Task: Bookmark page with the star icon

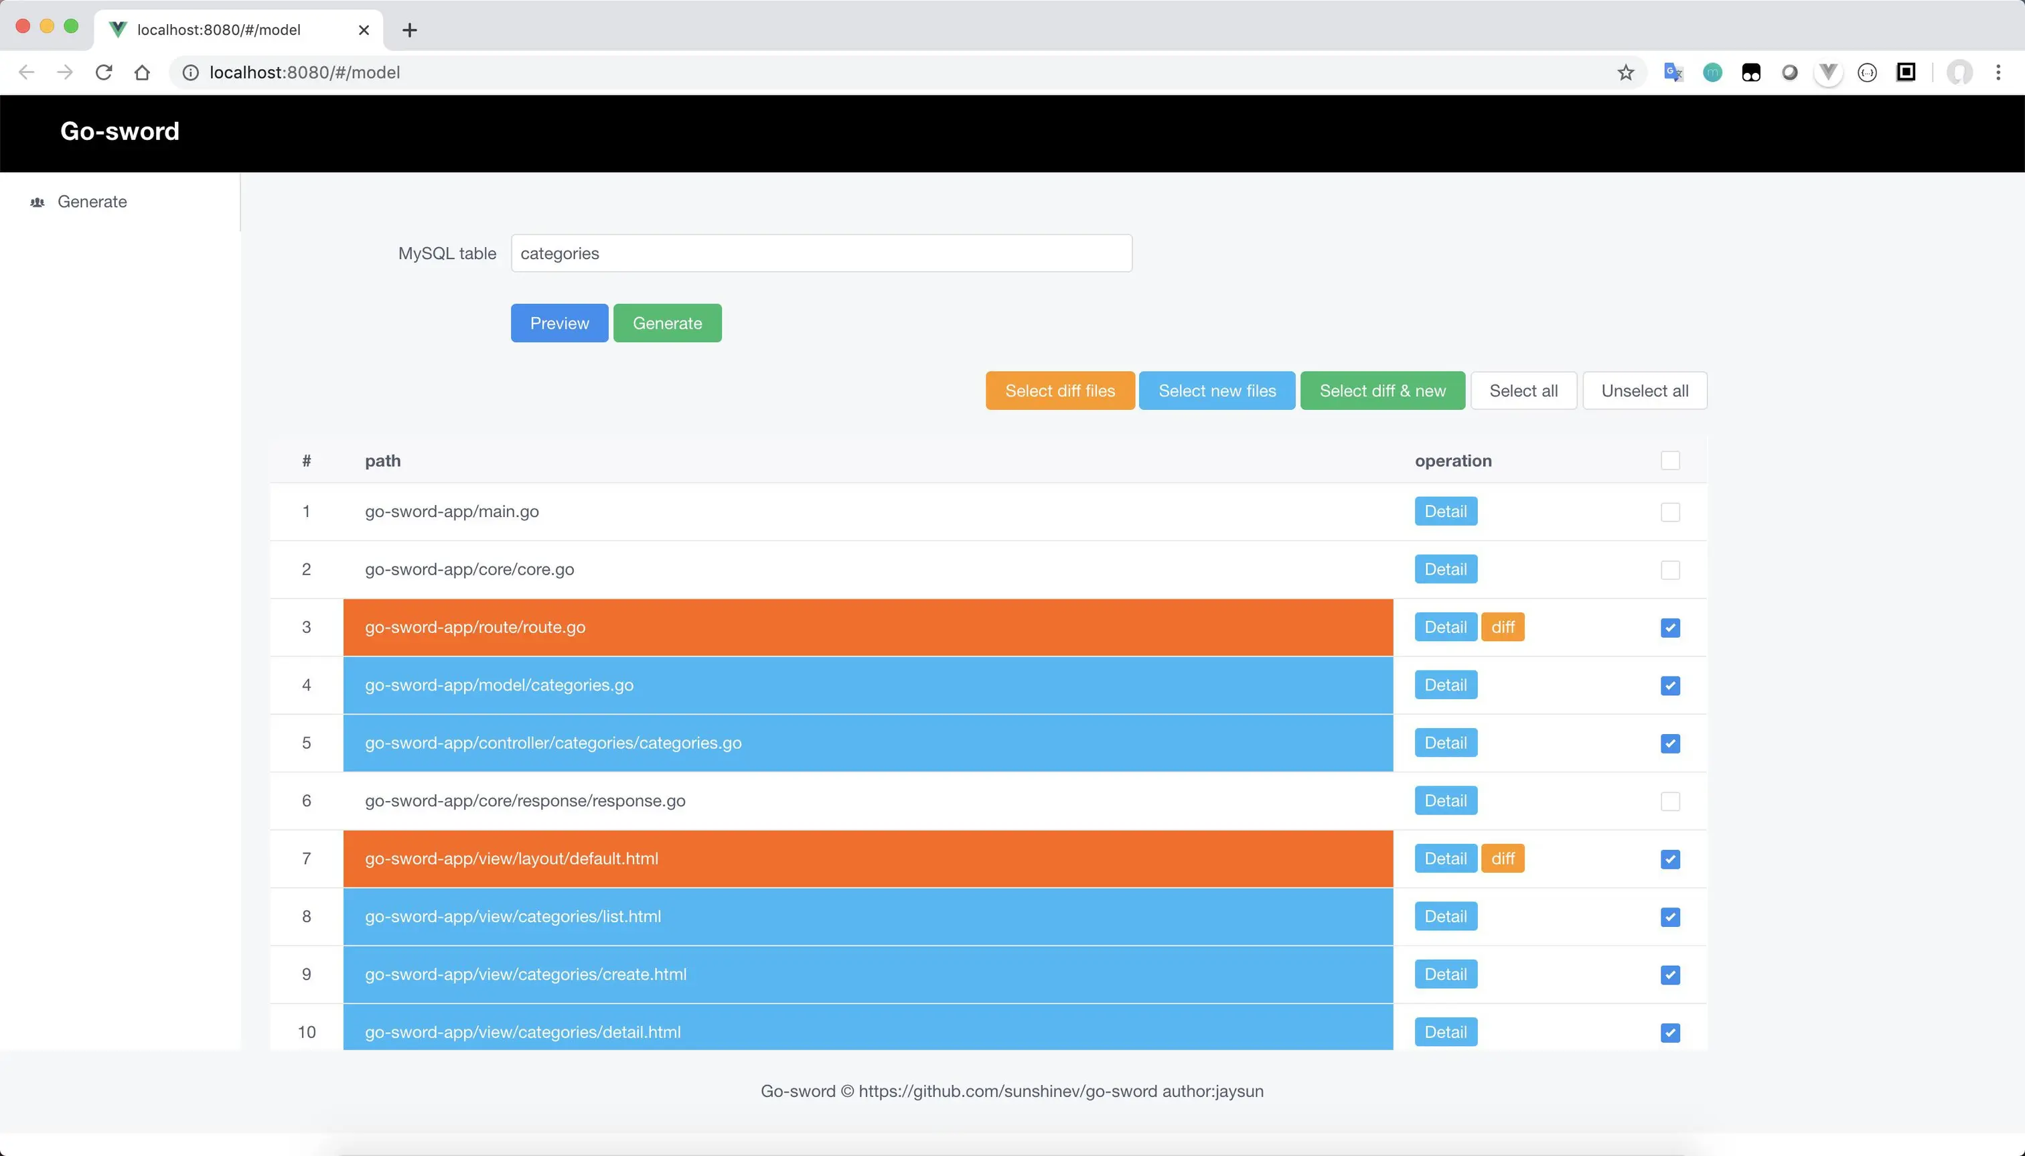Action: [1625, 72]
